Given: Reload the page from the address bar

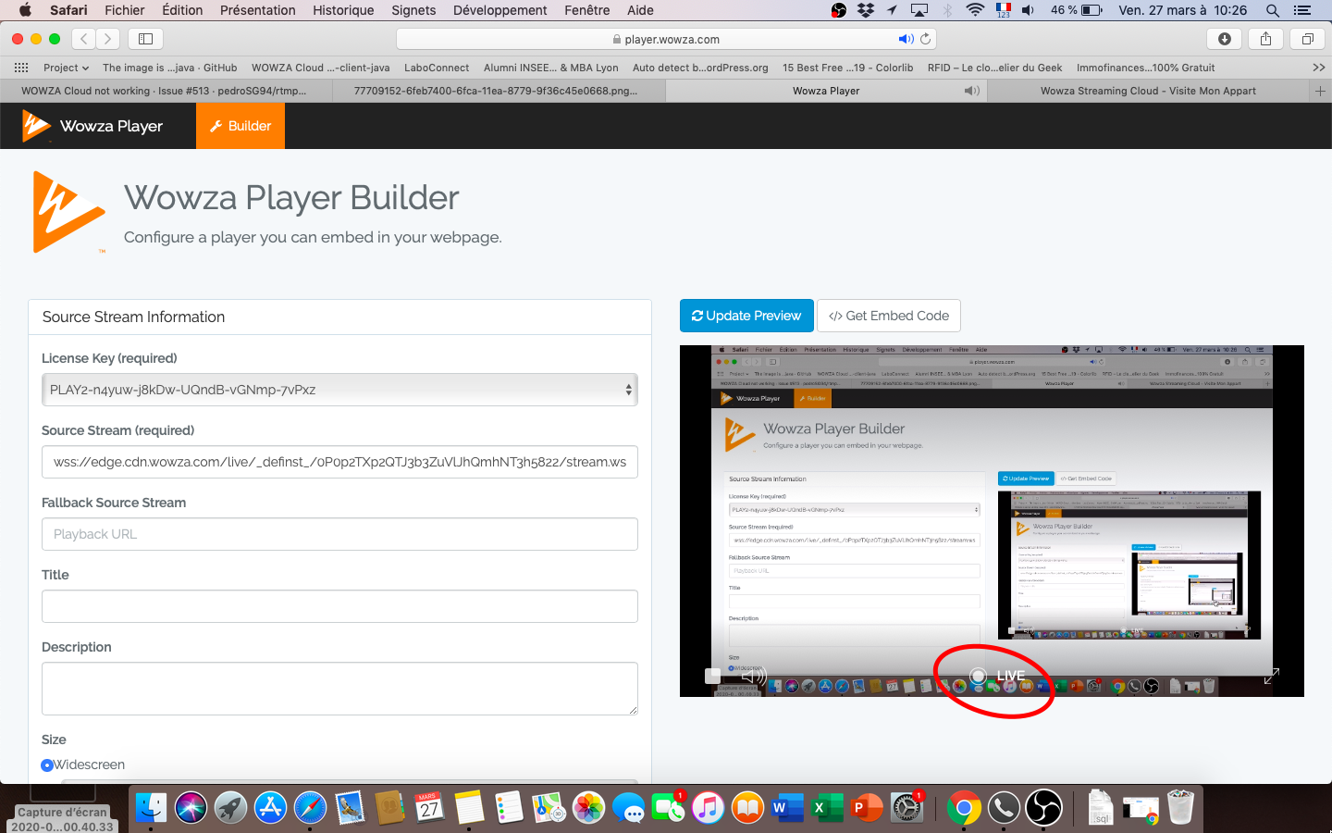Looking at the screenshot, I should 925,39.
